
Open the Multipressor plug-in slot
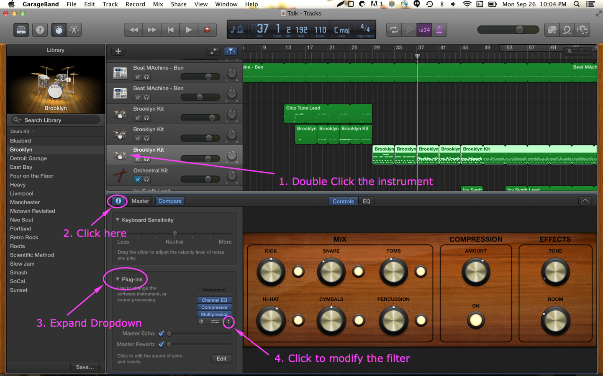click(x=214, y=314)
